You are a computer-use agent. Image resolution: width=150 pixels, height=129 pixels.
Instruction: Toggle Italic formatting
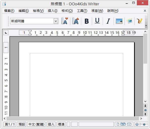click(x=108, y=21)
